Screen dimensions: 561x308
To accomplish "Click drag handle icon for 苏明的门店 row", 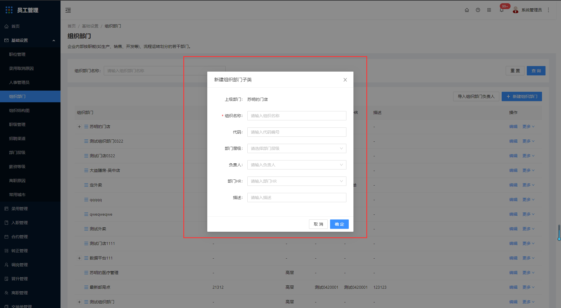I will [86, 127].
